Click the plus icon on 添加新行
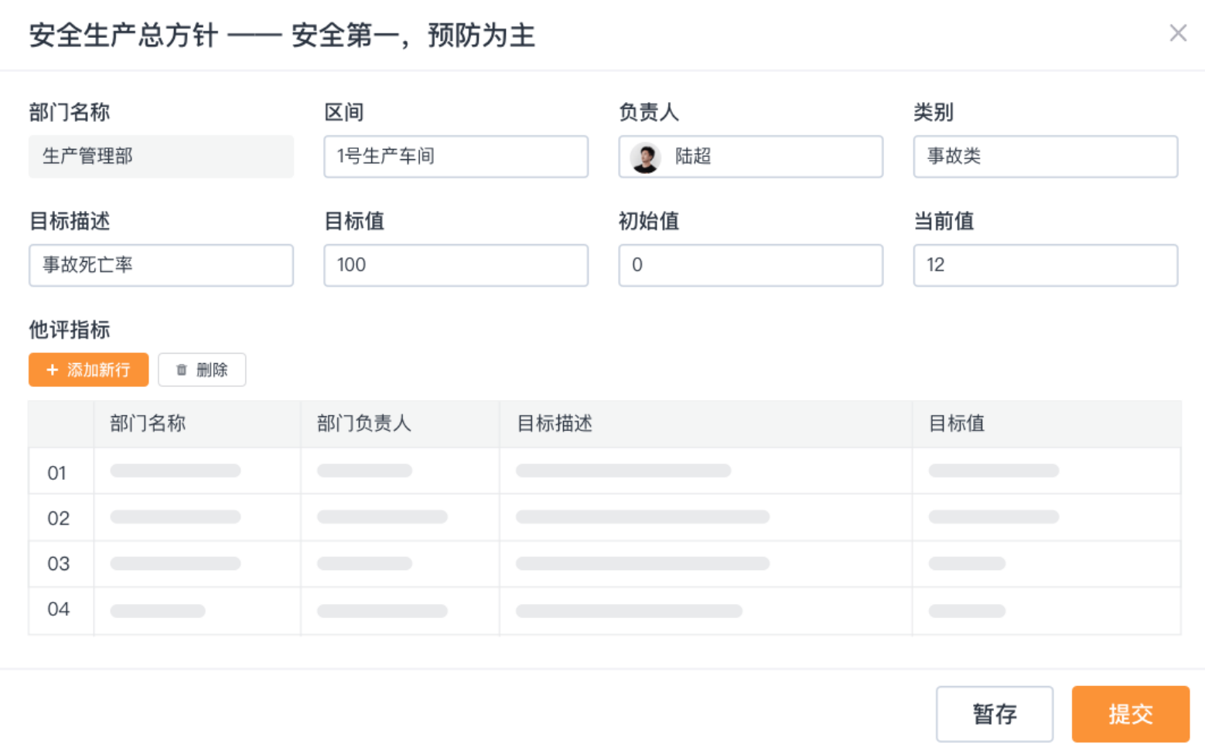Image resolution: width=1205 pixels, height=754 pixels. [53, 370]
